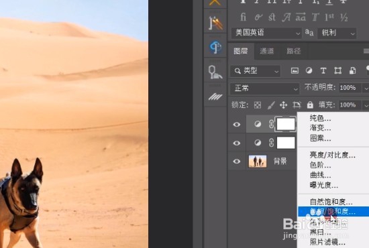Hide the 背景 layer
369x248 pixels.
click(x=237, y=162)
